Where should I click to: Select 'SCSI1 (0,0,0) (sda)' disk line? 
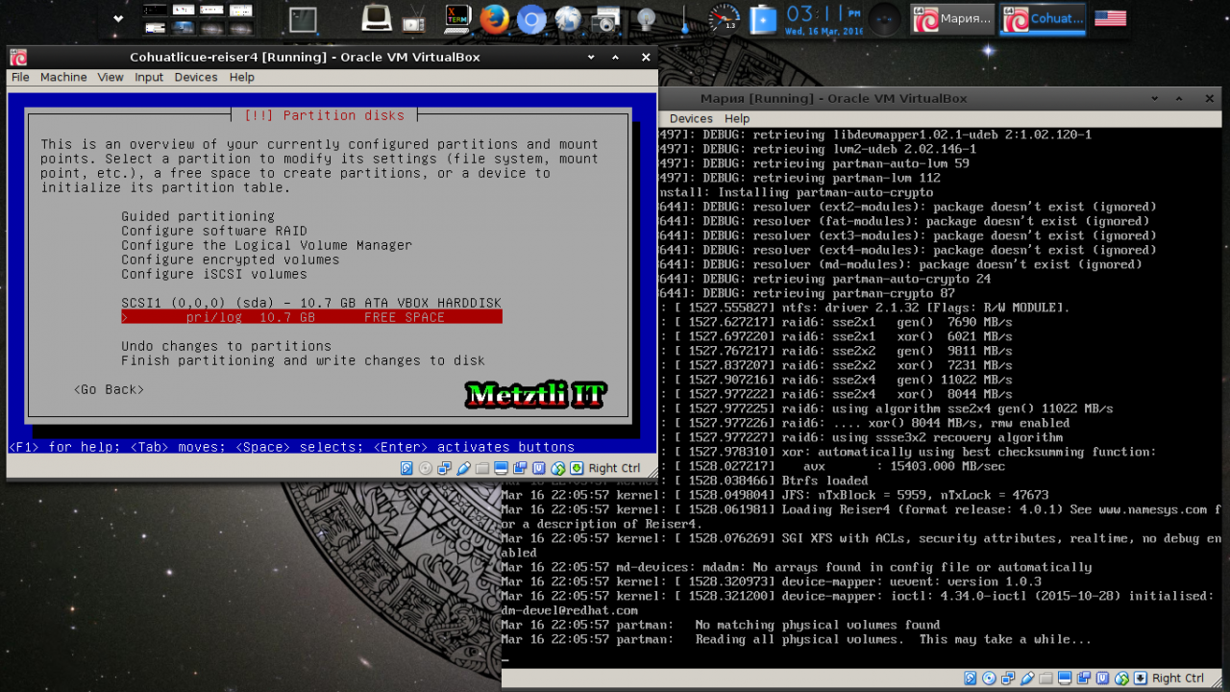pos(311,303)
